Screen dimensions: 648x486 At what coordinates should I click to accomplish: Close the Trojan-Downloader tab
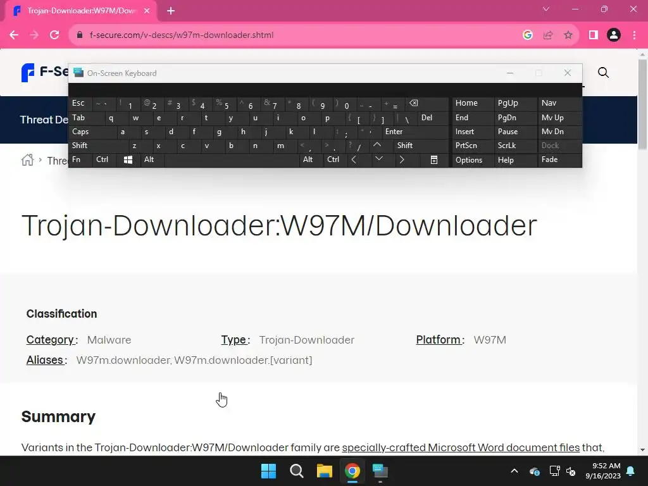[147, 11]
